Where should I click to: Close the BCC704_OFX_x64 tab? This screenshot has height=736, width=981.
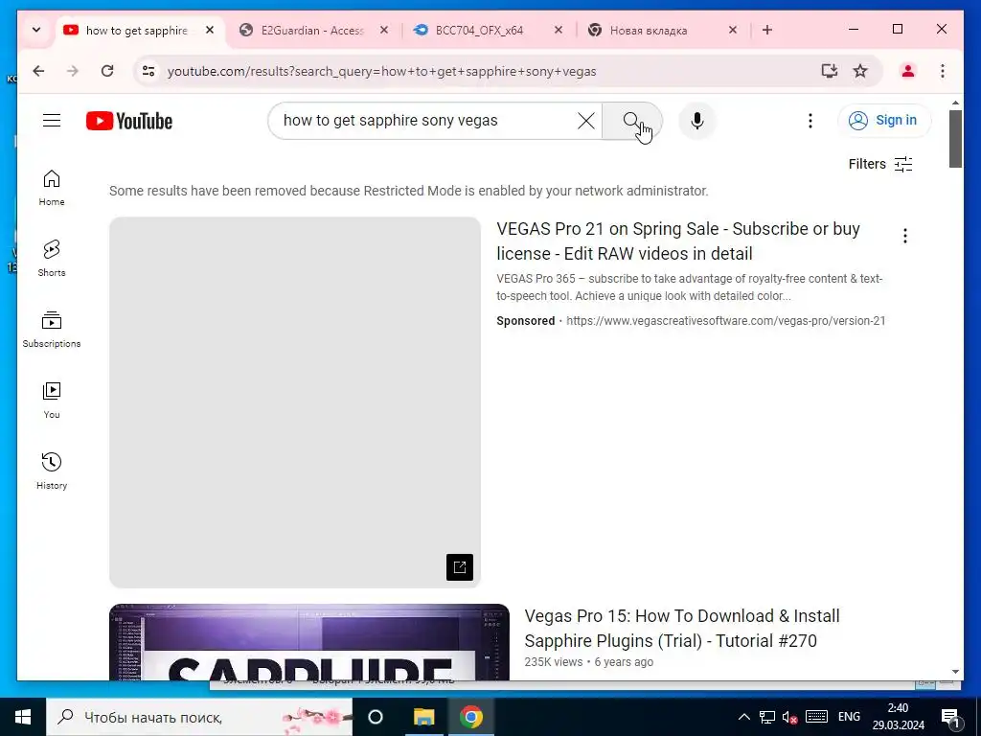pos(559,30)
